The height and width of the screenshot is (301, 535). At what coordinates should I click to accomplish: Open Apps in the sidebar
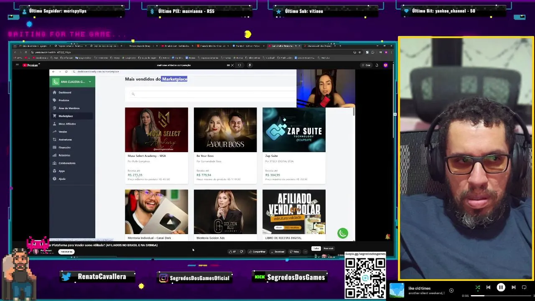coord(61,171)
